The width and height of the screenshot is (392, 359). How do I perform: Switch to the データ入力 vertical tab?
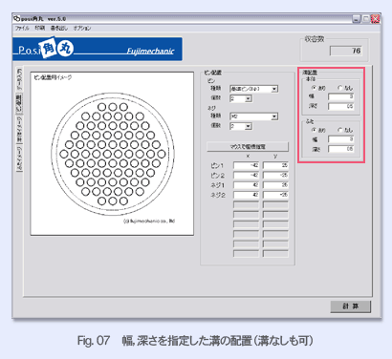click(x=19, y=79)
